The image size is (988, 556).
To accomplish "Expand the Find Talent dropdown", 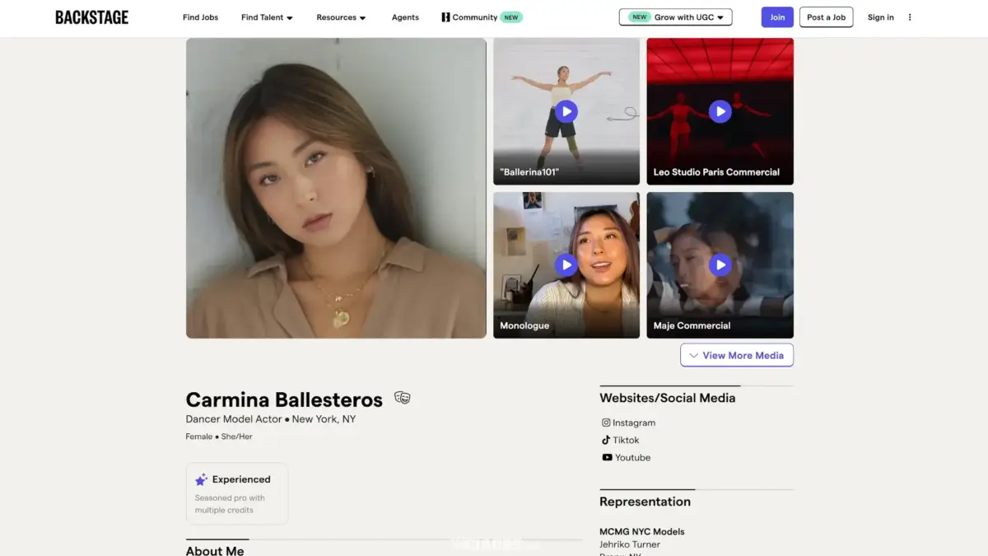I will 267,17.
